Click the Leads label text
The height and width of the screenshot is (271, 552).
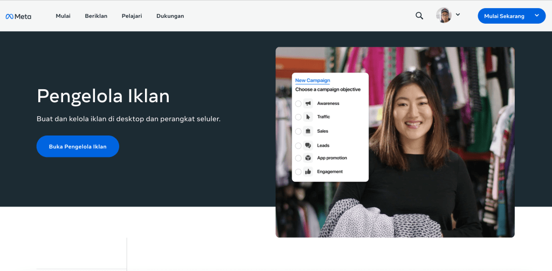[323, 145]
